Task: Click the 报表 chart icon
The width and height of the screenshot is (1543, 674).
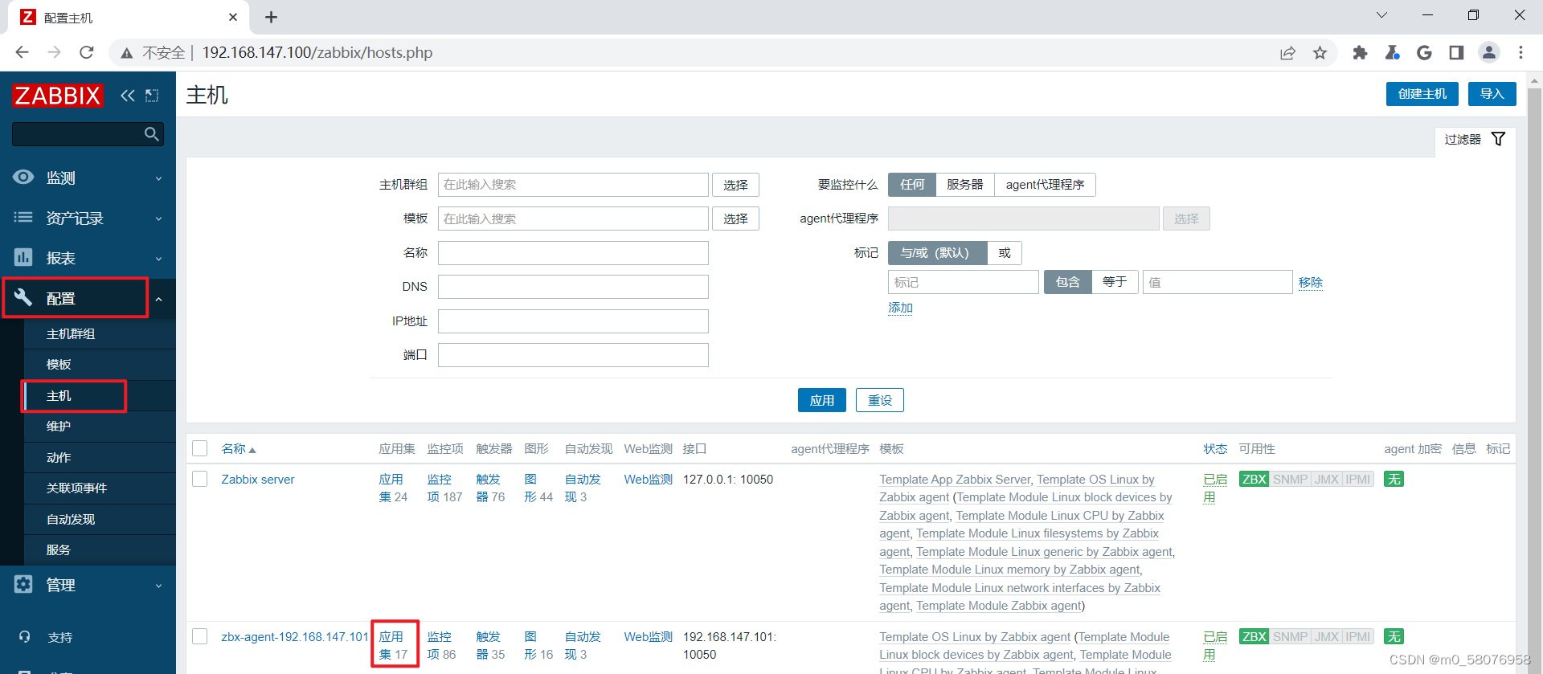Action: [x=23, y=257]
